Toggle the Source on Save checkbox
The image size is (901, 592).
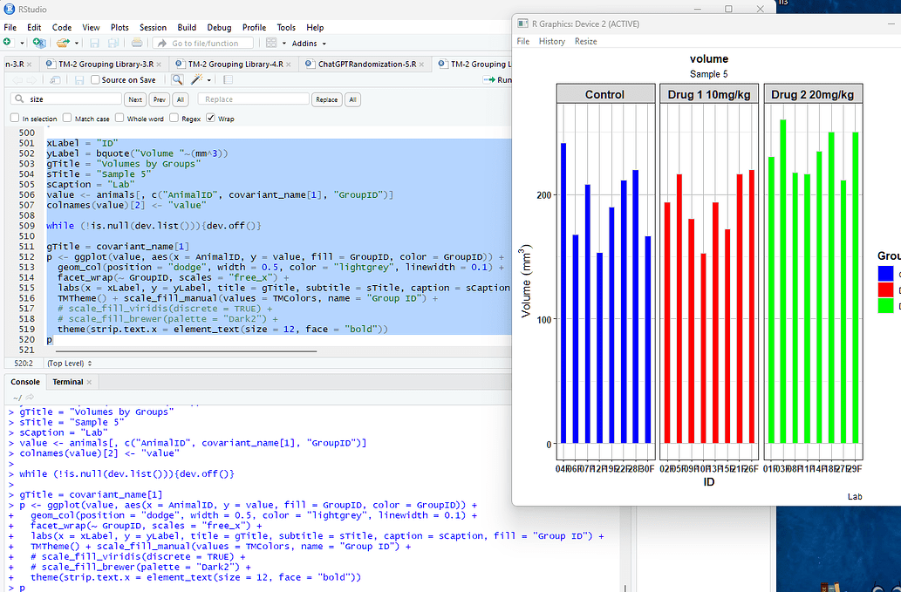[96, 79]
